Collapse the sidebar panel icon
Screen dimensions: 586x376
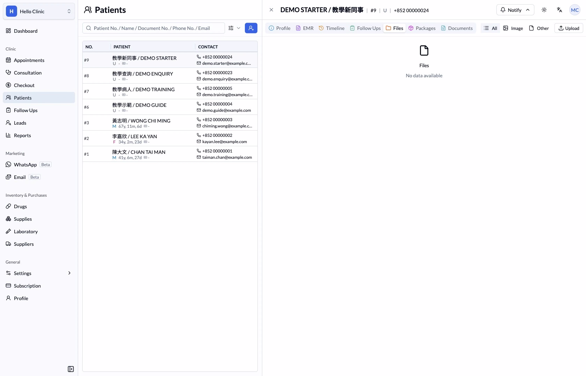[x=71, y=369]
